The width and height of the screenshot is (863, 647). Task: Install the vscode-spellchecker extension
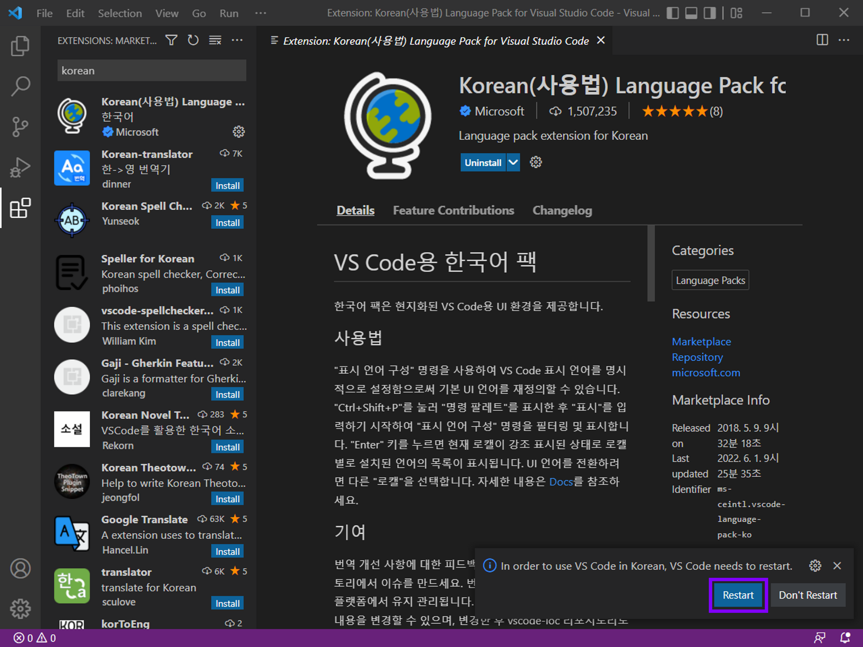click(227, 342)
